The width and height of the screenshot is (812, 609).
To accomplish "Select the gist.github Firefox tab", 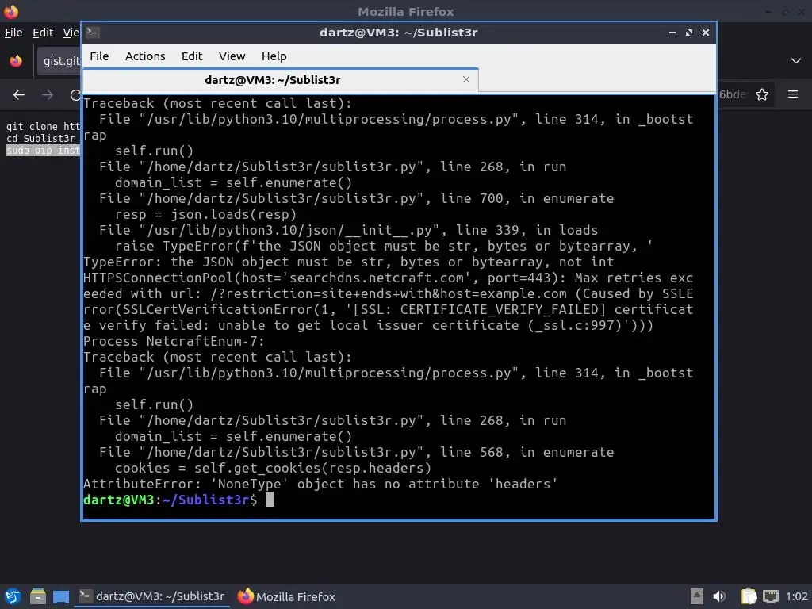I will [59, 61].
